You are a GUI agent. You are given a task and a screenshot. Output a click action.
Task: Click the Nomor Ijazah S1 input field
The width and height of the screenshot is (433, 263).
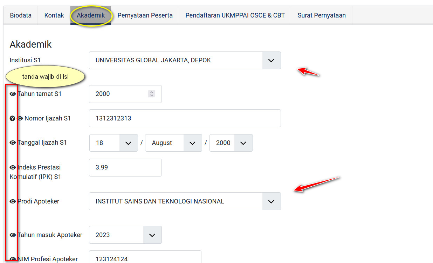click(x=185, y=118)
